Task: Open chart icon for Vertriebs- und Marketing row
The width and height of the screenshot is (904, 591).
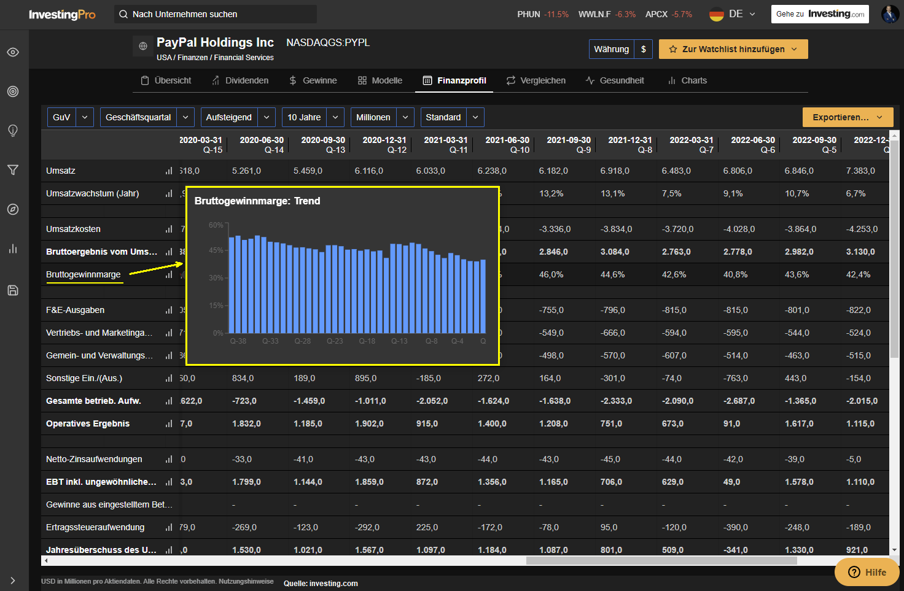Action: [169, 333]
